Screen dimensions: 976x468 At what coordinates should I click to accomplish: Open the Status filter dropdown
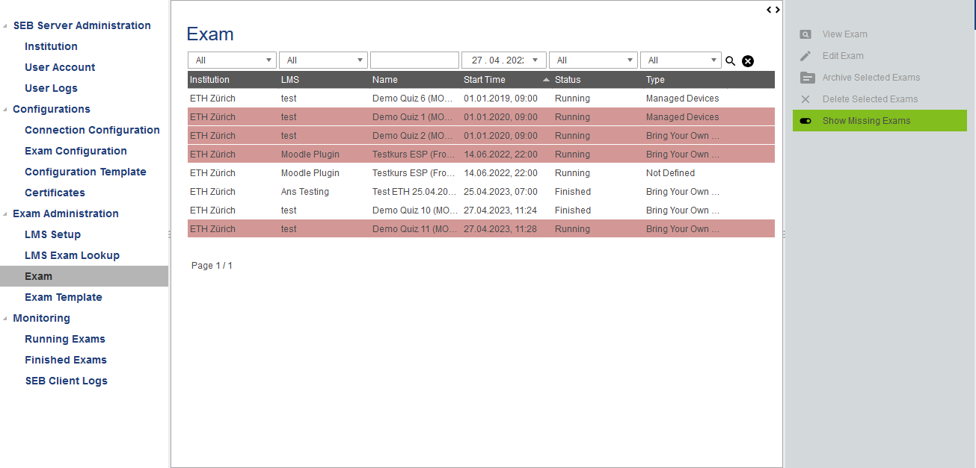pos(593,60)
